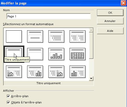Open help with the Aide button

click(110, 31)
